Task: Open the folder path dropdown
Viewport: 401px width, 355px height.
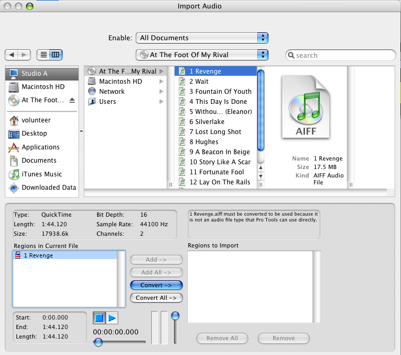Action: tap(202, 55)
